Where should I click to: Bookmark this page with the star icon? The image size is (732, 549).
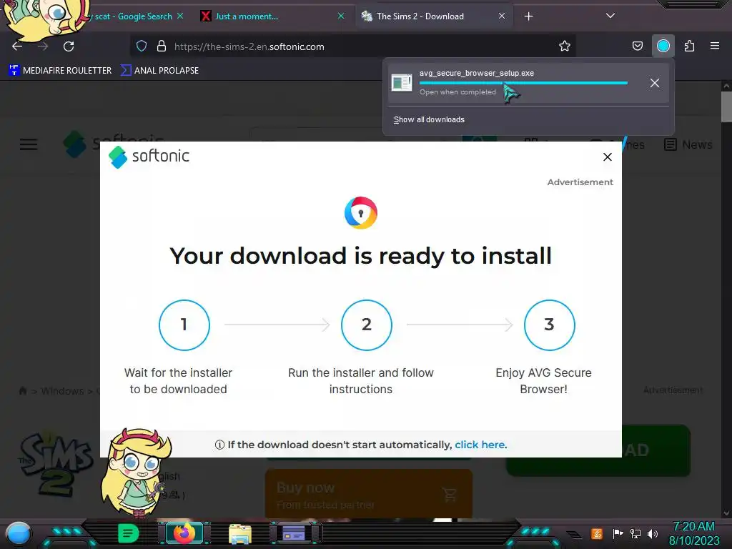(565, 46)
